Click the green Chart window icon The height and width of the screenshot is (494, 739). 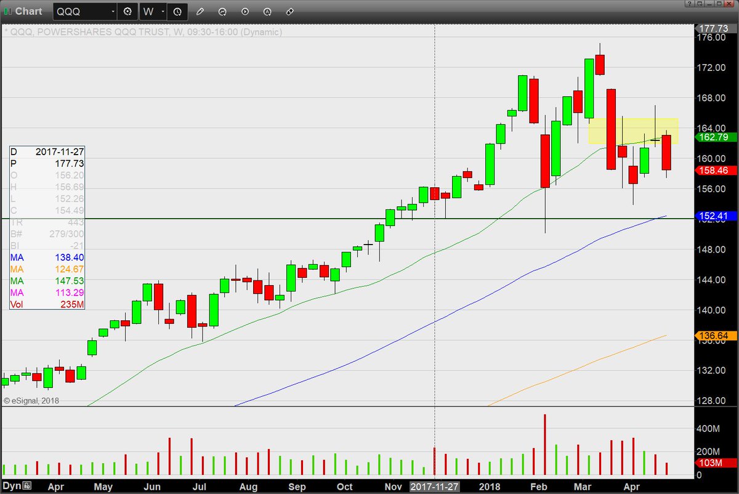[7, 11]
